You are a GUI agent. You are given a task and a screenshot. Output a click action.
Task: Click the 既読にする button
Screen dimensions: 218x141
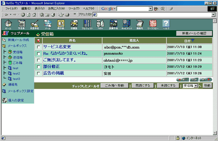coord(143,85)
